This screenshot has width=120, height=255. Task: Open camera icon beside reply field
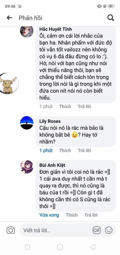(x=11, y=230)
